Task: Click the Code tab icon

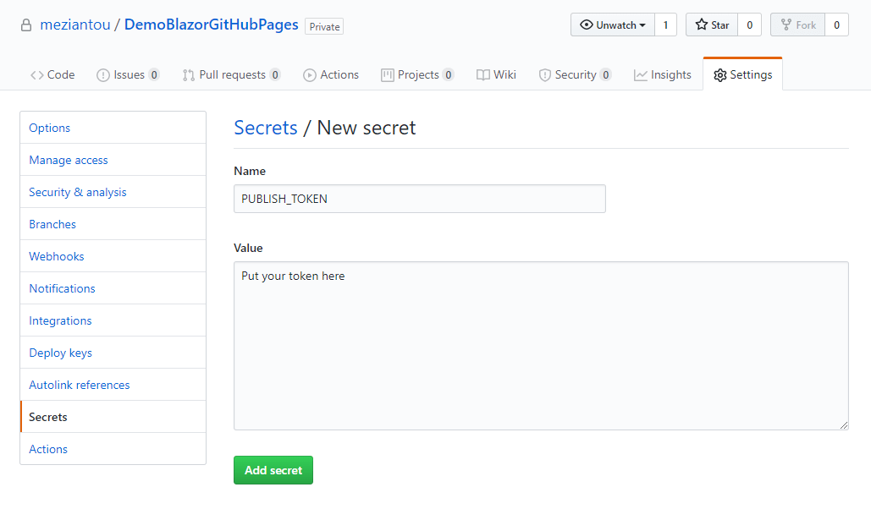Action: [x=36, y=75]
